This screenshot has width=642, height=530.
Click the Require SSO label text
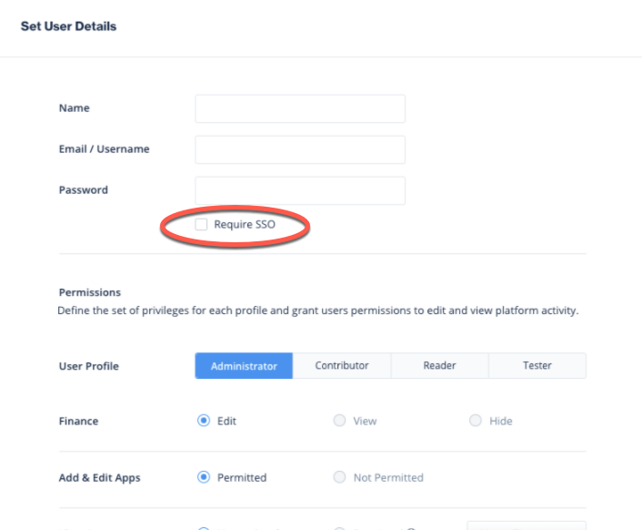245,225
